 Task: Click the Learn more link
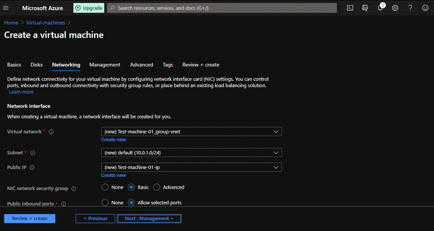(21, 92)
